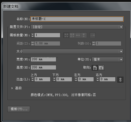Decrease 下方 bottom bleed value
Image resolution: width=131 pixels, height=122 pixels.
pos(54,80)
